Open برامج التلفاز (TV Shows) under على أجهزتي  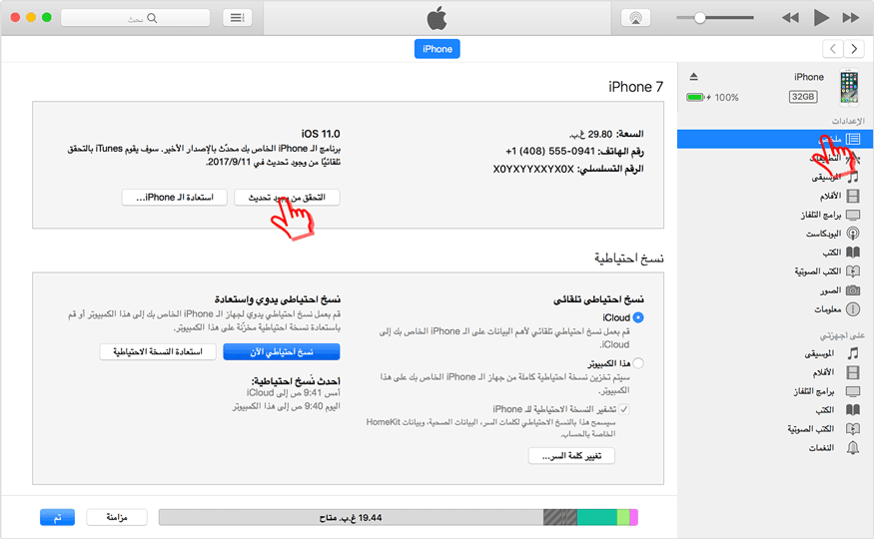point(827,391)
